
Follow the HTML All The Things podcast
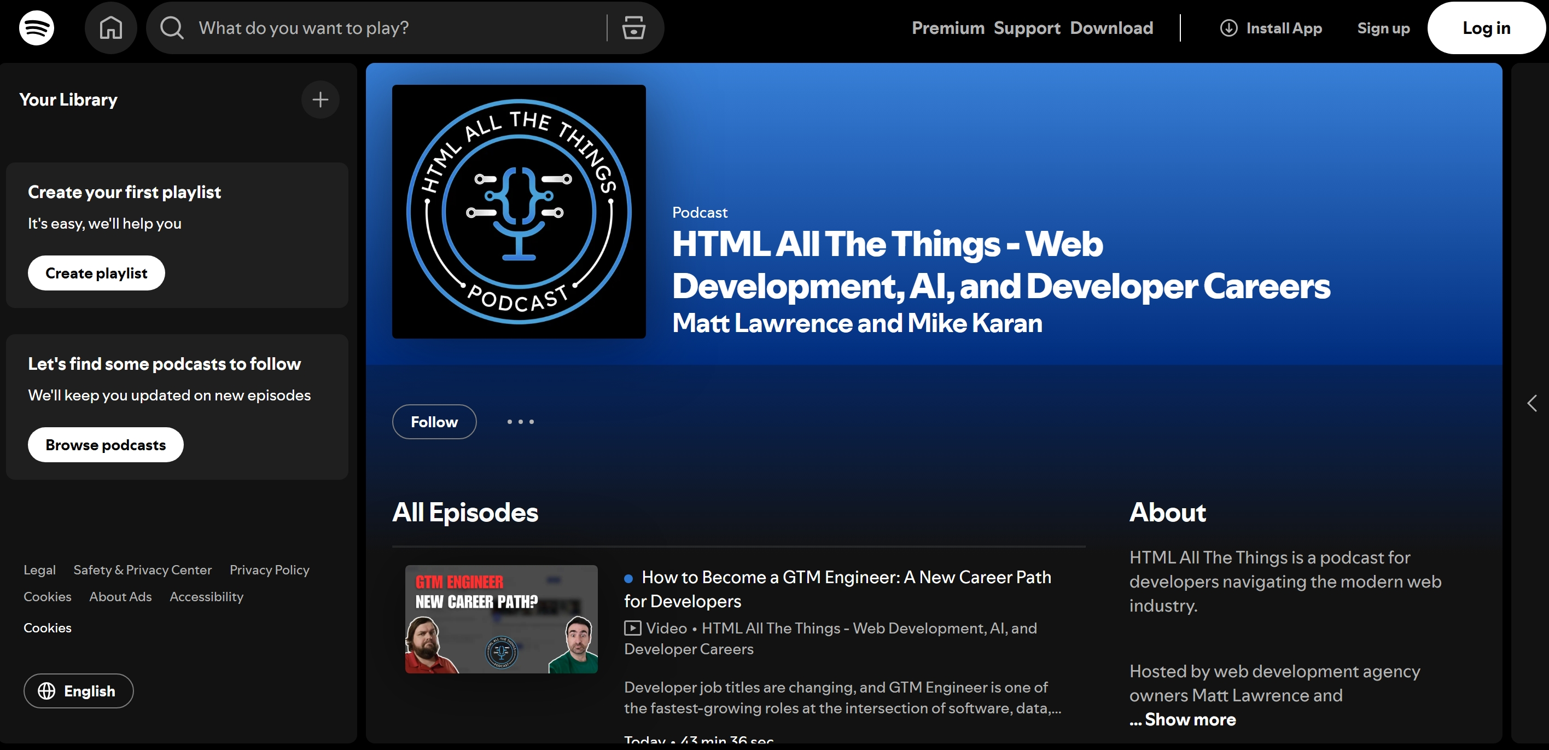pos(434,422)
